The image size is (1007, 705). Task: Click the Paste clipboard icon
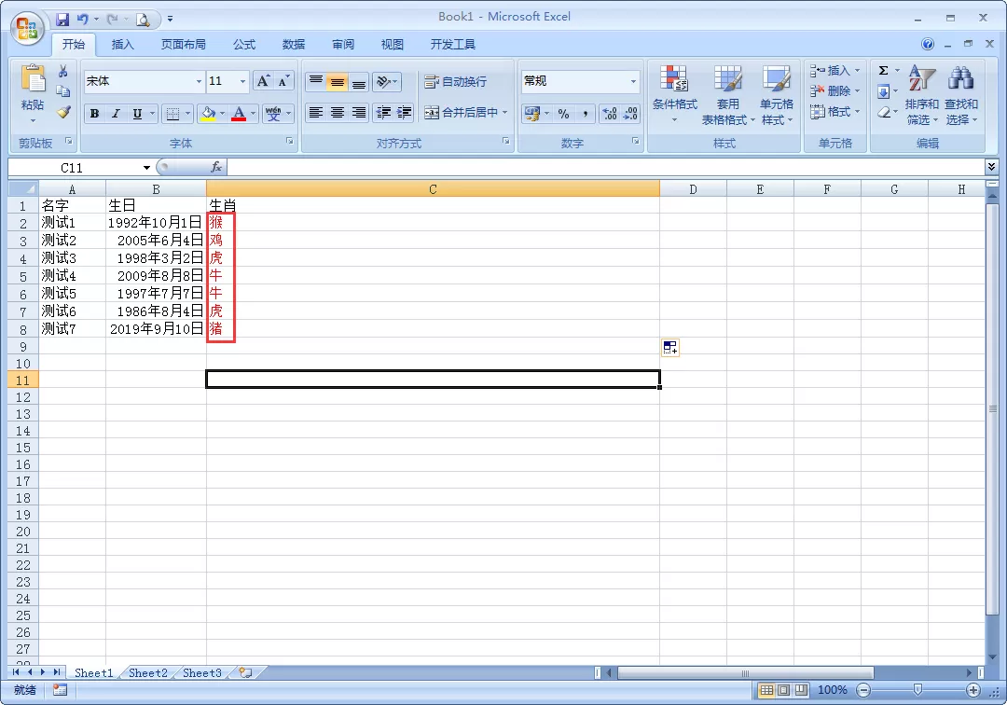32,79
